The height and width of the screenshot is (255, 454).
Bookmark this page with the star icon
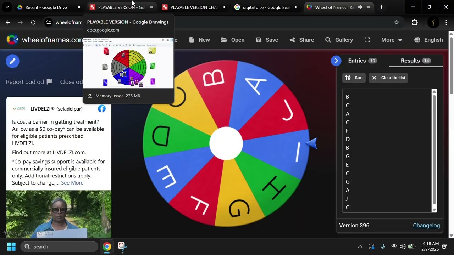(x=397, y=22)
